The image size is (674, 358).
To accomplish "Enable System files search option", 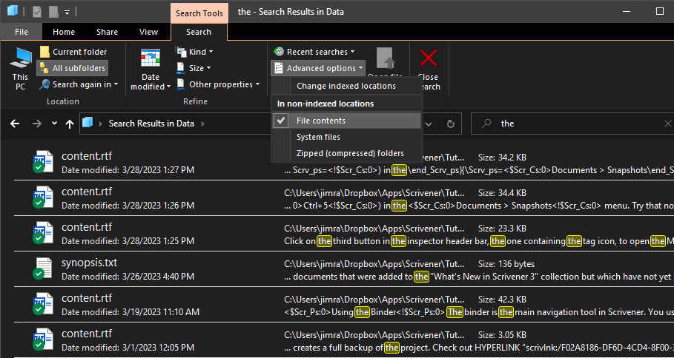I will [318, 137].
